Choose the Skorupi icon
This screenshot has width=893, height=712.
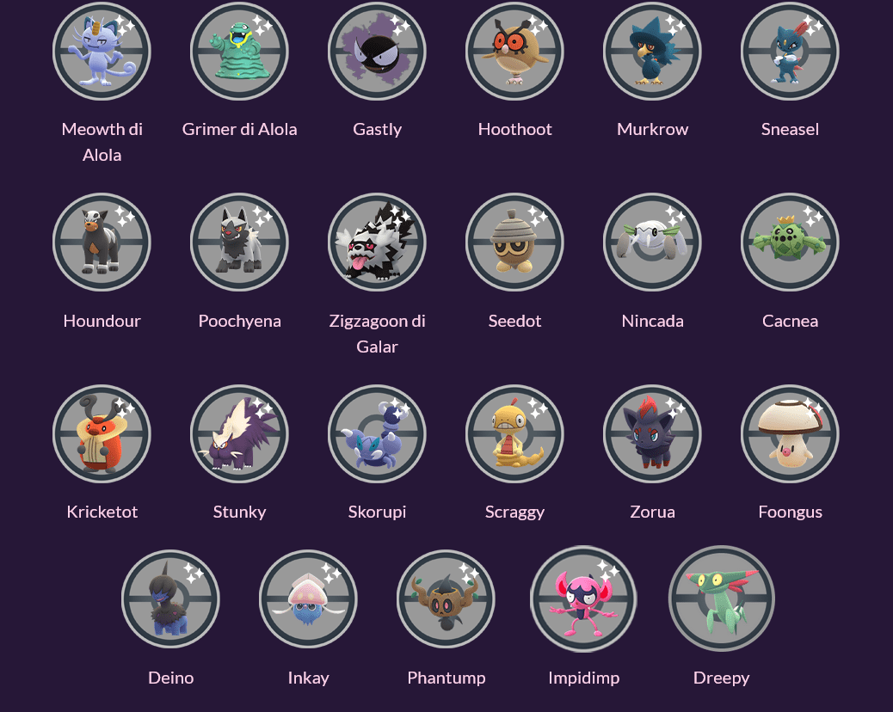click(377, 433)
